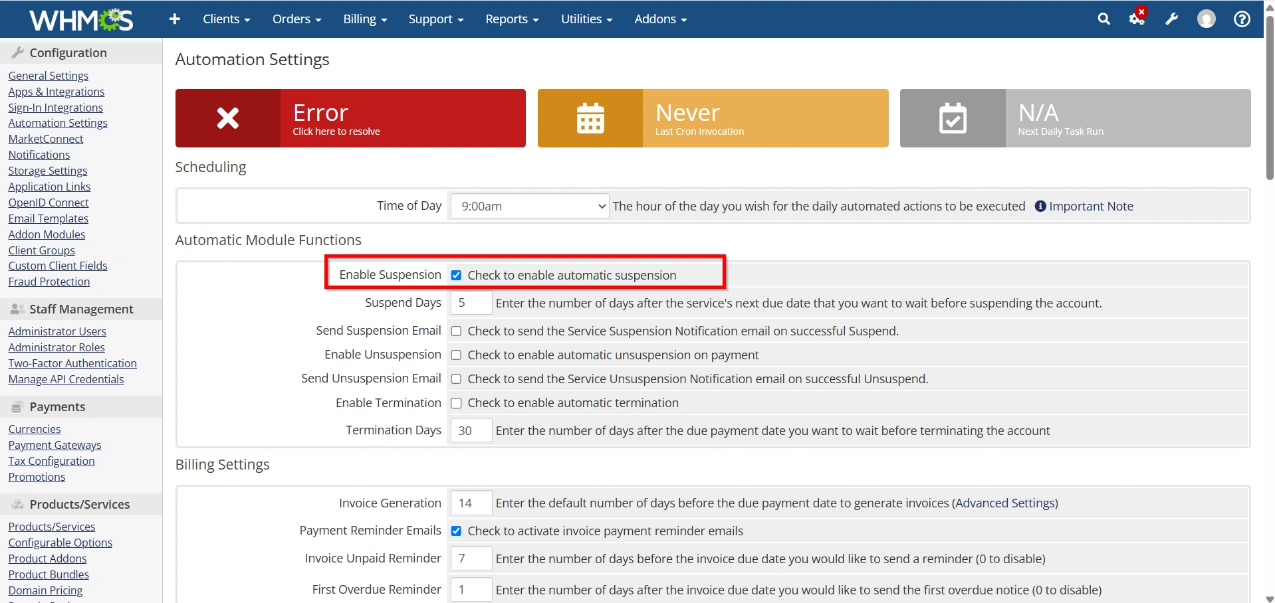Click the info icon beside Important Note
Image resolution: width=1275 pixels, height=603 pixels.
pyautogui.click(x=1040, y=207)
